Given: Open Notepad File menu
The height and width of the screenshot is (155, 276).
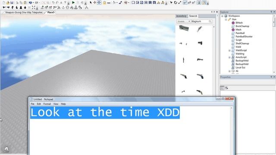Looking at the screenshot, I should point(33,104).
